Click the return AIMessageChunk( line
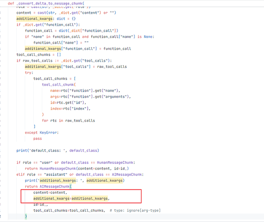Viewport: 264px width, 222px height. (48, 186)
